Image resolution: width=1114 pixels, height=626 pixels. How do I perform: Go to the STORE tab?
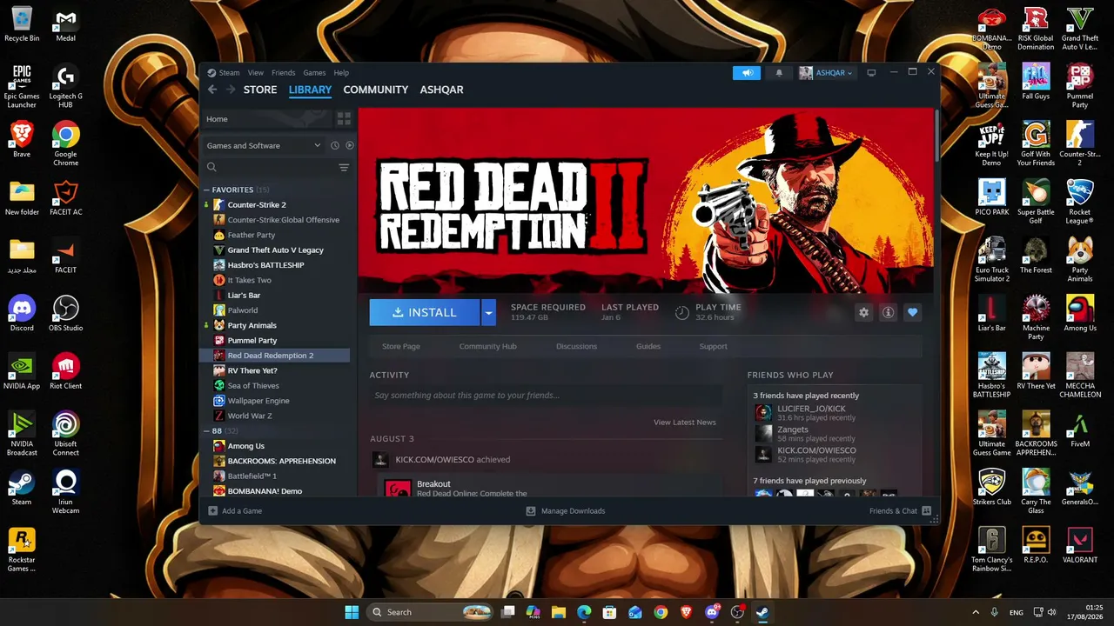260,90
